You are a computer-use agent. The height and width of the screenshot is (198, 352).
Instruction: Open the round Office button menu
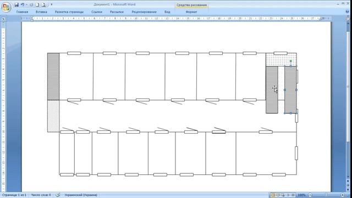click(x=6, y=7)
